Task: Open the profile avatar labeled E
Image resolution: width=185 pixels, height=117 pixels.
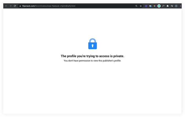Action: [176, 6]
